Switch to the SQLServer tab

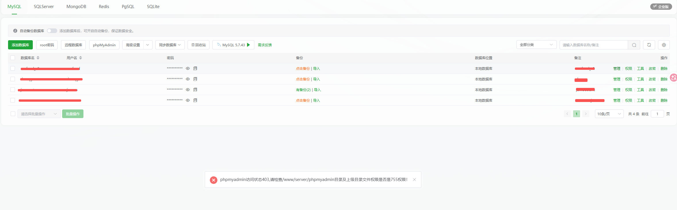coord(44,7)
